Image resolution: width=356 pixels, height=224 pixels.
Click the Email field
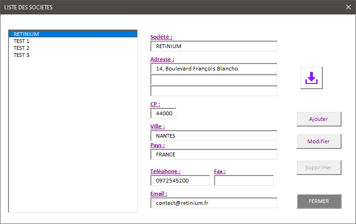[214, 203]
